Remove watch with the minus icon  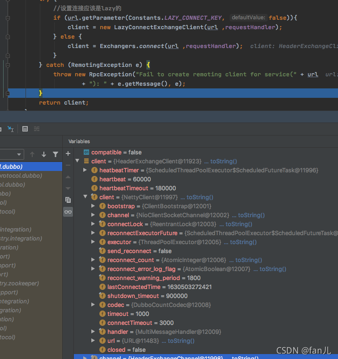(x=68, y=165)
